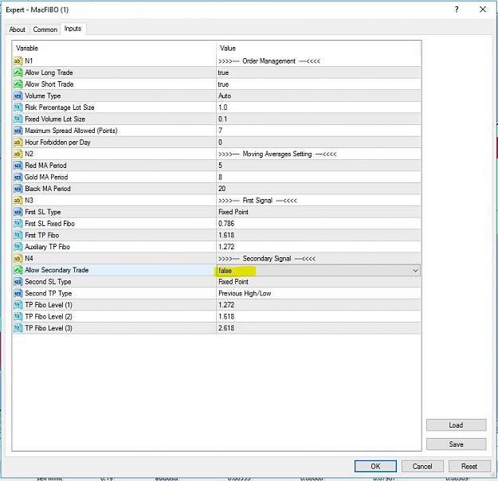This screenshot has height=481, width=498.
Task: Edit the Black MA Period value 20
Action: (319, 189)
